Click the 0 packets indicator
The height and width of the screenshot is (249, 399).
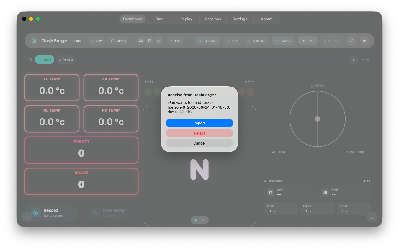pyautogui.click(x=256, y=41)
